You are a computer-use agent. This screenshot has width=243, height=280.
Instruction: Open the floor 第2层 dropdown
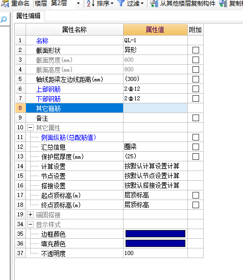[x=78, y=4]
